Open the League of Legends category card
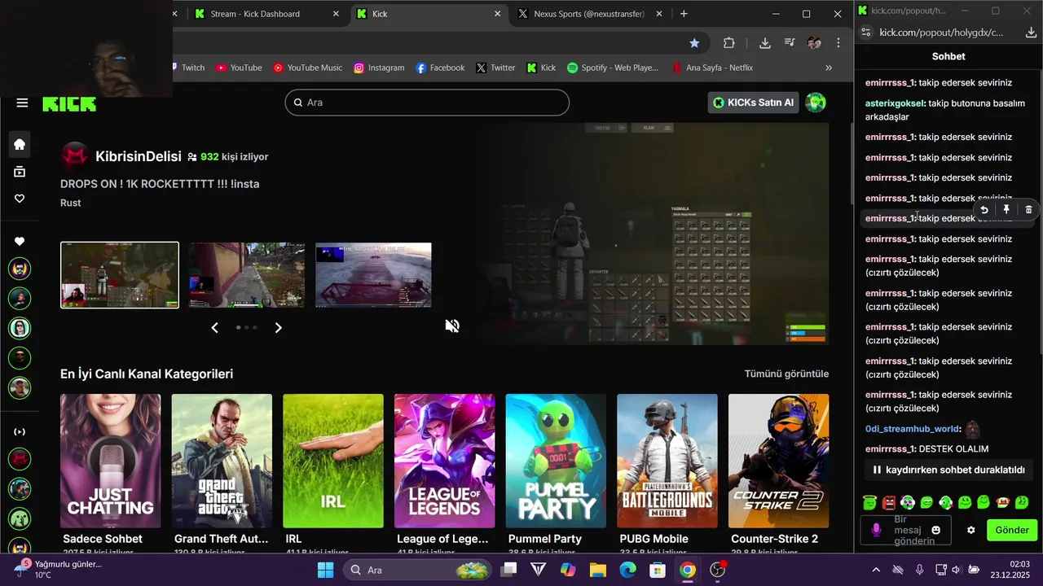Image resolution: width=1043 pixels, height=586 pixels. tap(444, 461)
